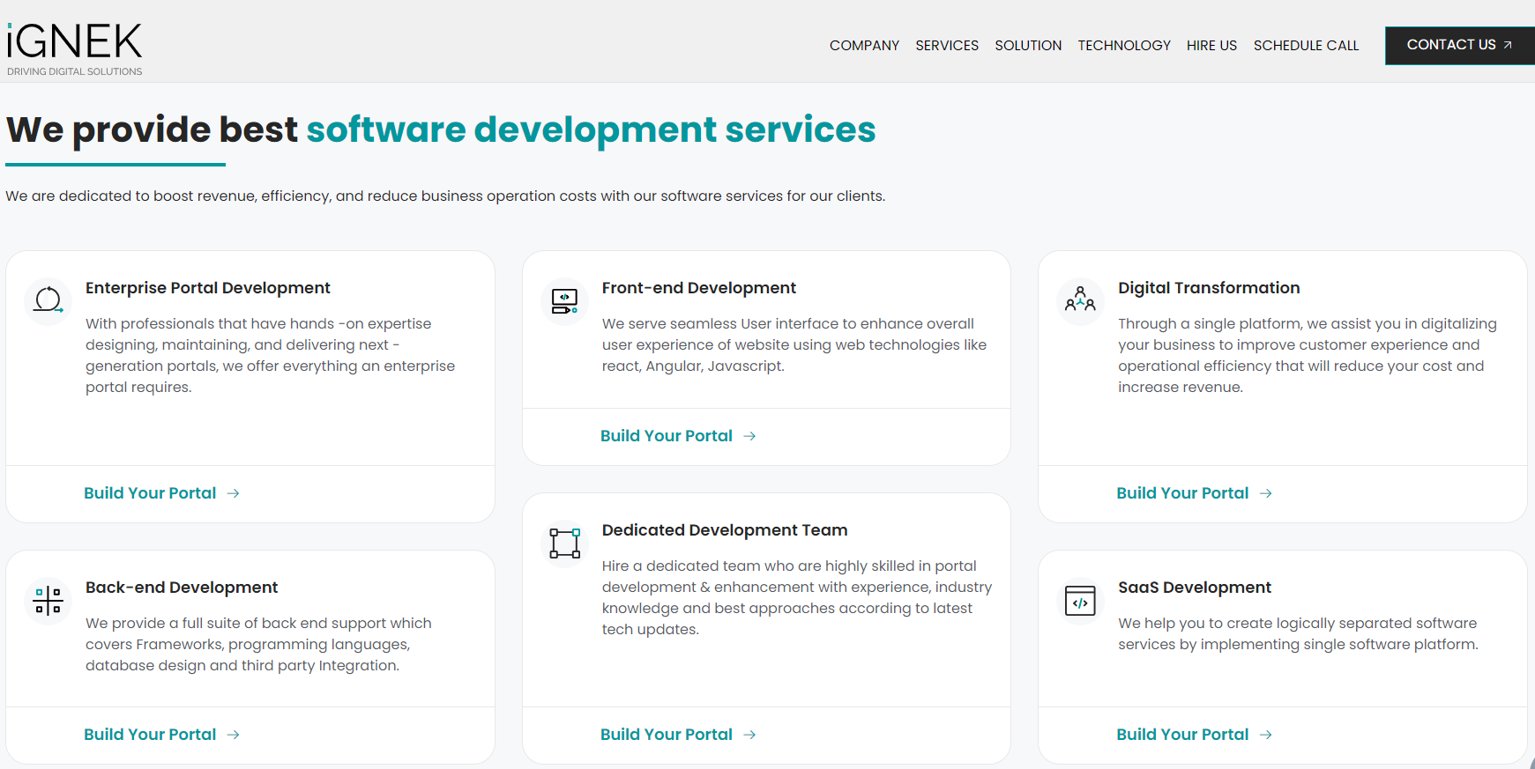Open the COMPANY menu
Image resolution: width=1535 pixels, height=769 pixels.
(x=864, y=45)
